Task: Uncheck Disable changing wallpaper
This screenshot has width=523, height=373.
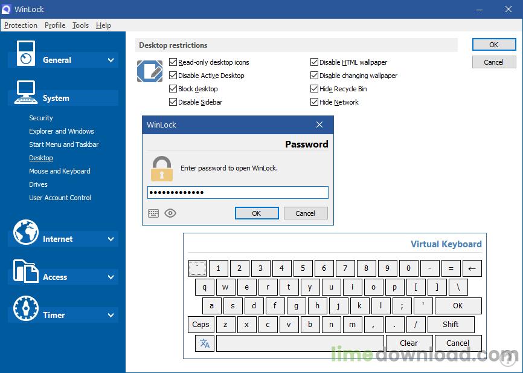Action: click(314, 76)
